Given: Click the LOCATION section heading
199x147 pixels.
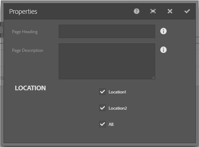Looking at the screenshot, I should coord(30,88).
